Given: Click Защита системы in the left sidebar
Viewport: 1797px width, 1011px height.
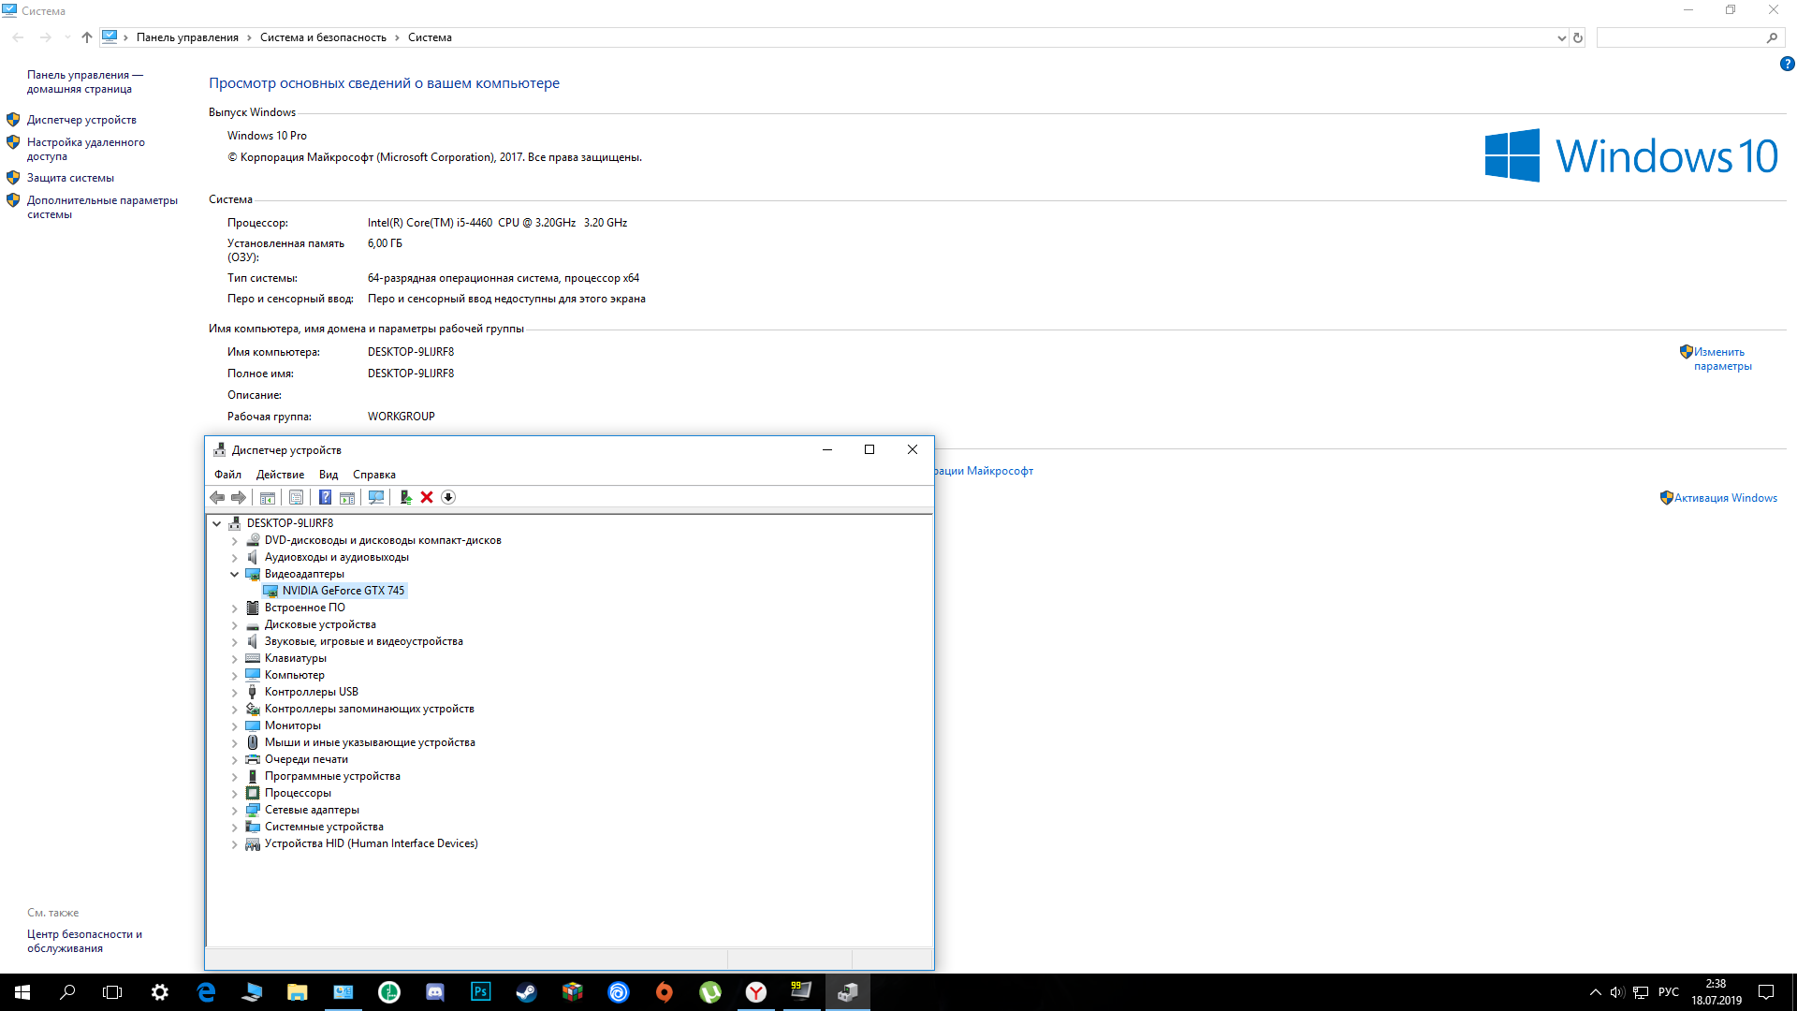Looking at the screenshot, I should 70,178.
